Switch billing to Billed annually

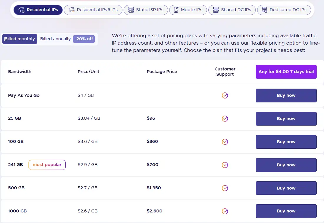(x=55, y=39)
